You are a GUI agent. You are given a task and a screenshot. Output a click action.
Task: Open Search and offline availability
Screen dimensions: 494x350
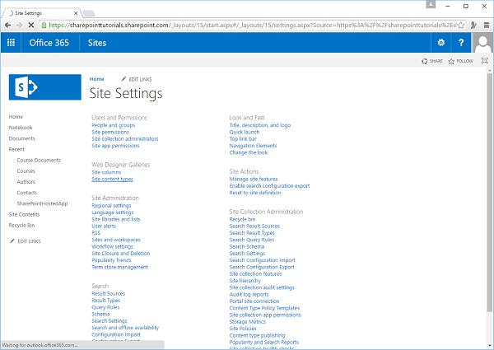point(125,328)
